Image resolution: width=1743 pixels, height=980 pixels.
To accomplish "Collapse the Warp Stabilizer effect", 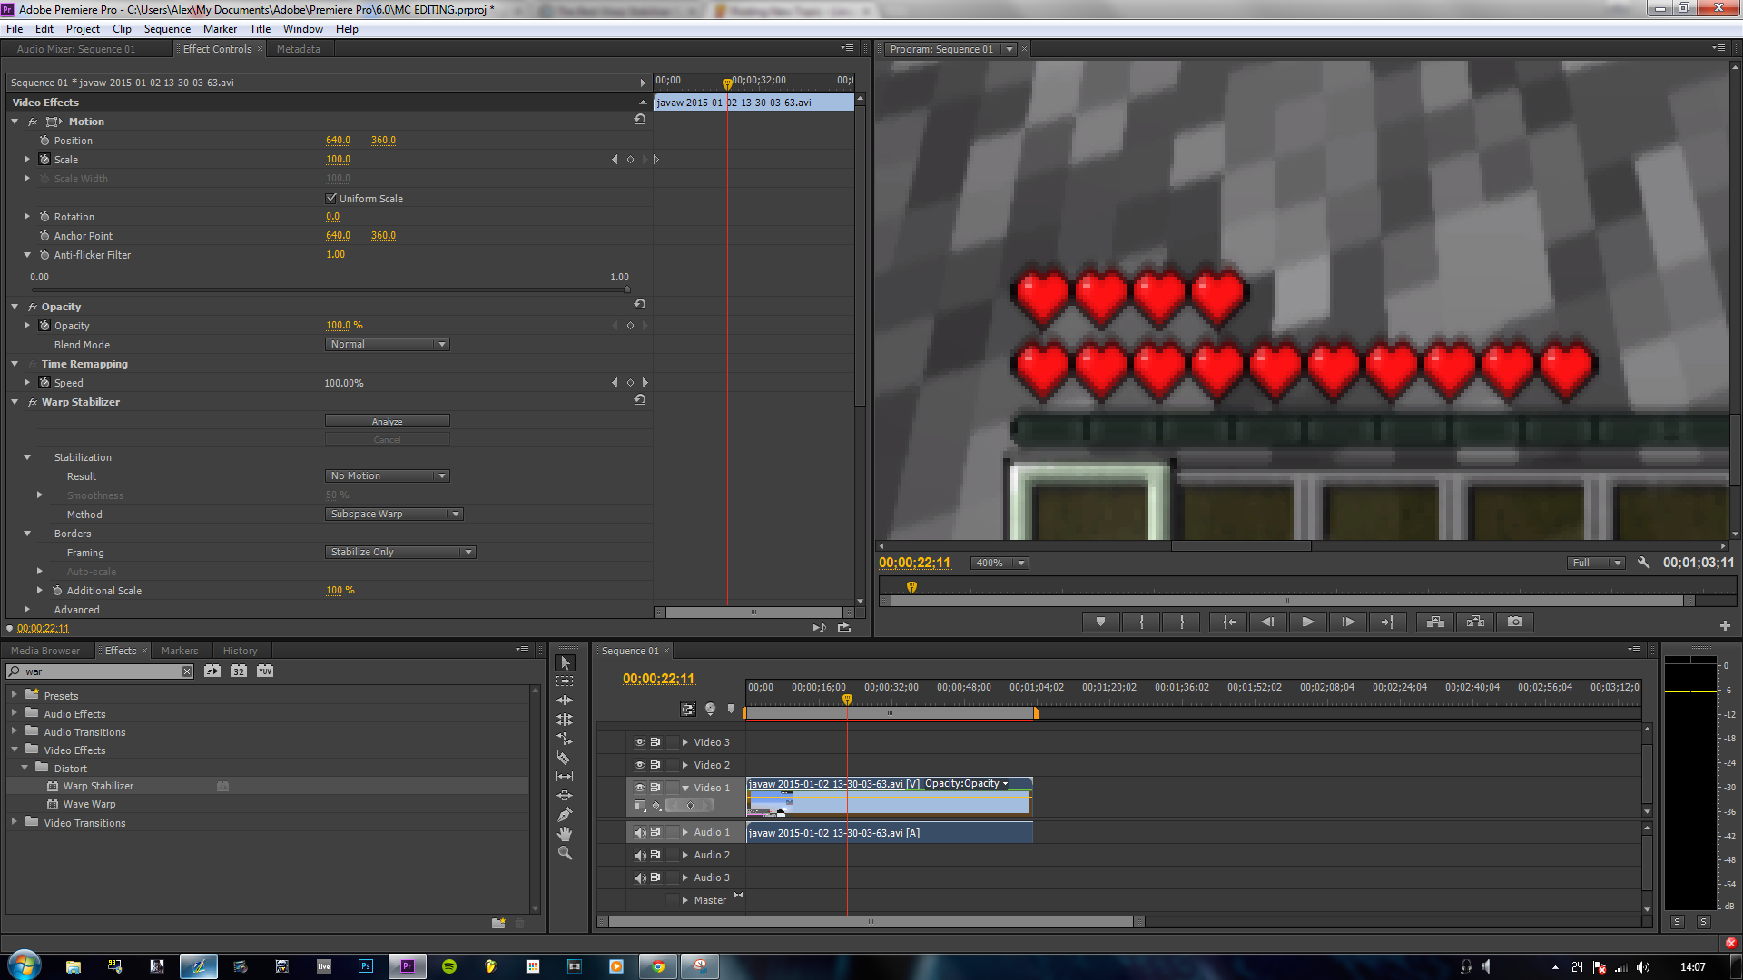I will pyautogui.click(x=15, y=402).
